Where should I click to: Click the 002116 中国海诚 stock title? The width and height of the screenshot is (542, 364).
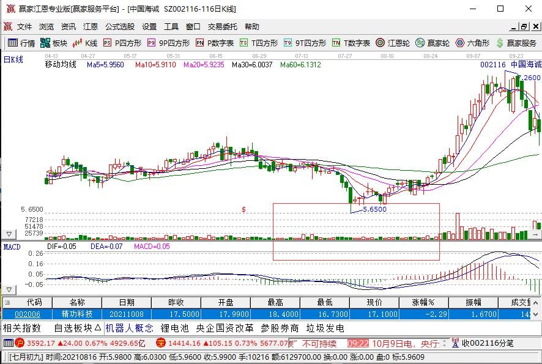click(511, 64)
